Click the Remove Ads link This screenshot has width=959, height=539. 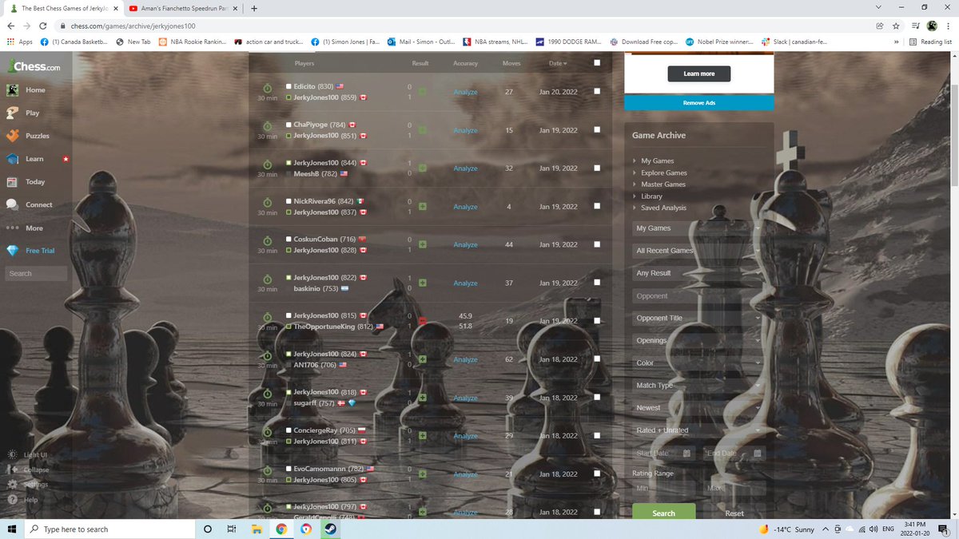(x=699, y=103)
